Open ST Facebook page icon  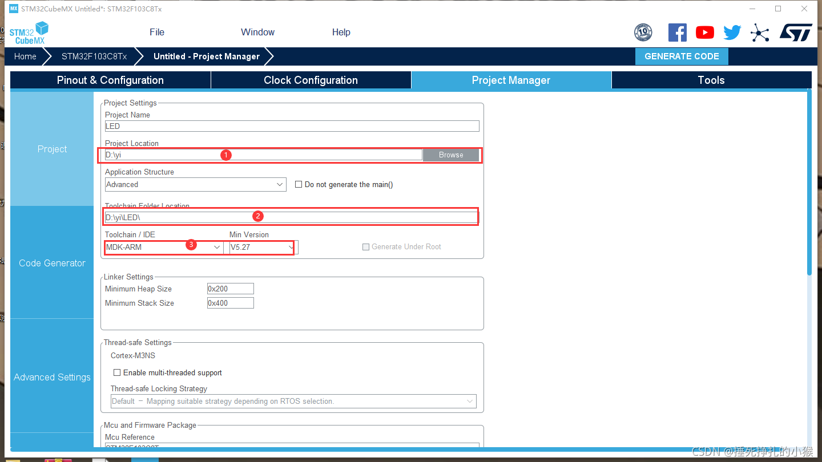(678, 33)
